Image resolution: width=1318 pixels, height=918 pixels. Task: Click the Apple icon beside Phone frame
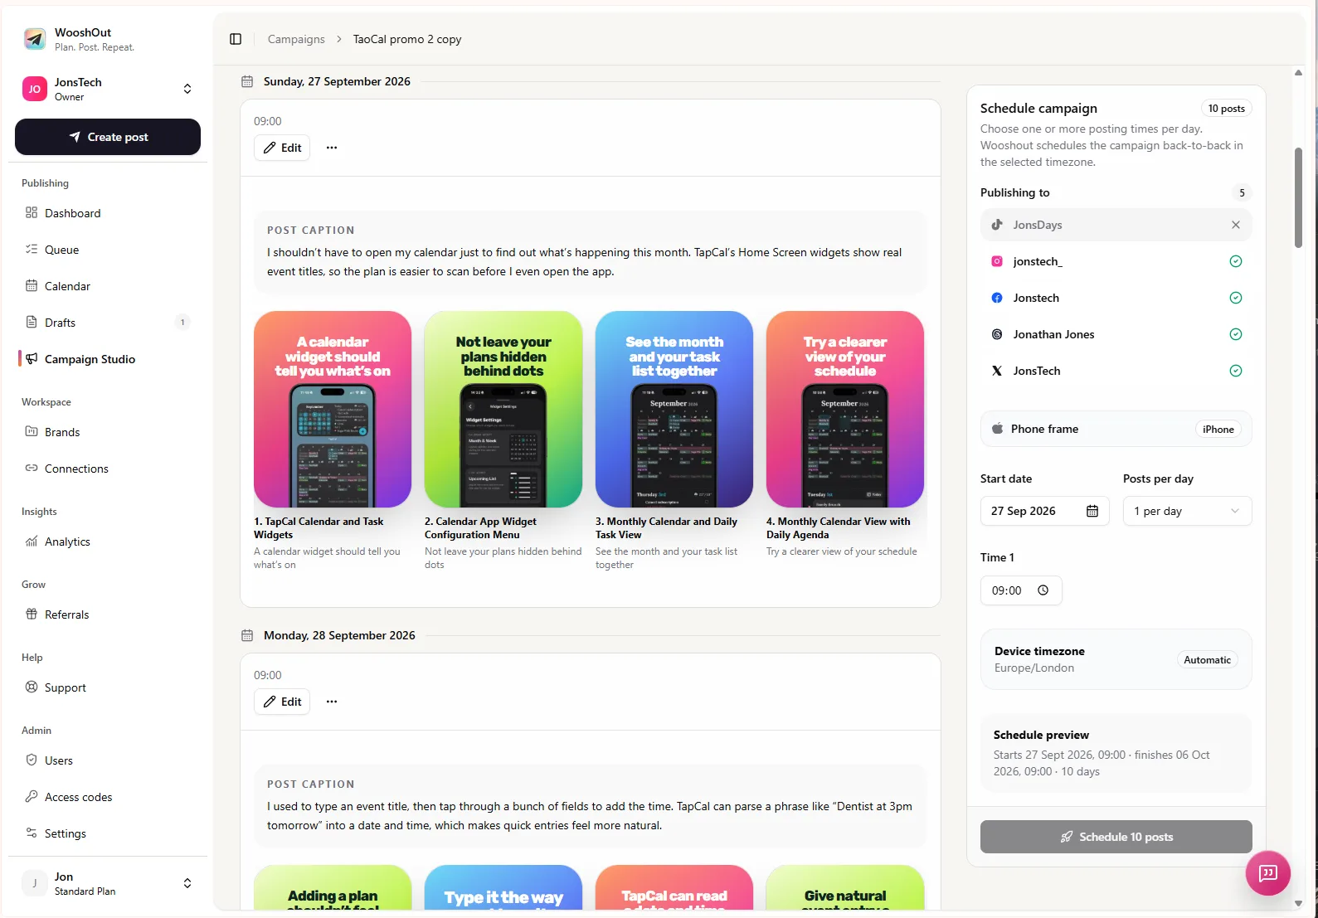(x=997, y=429)
